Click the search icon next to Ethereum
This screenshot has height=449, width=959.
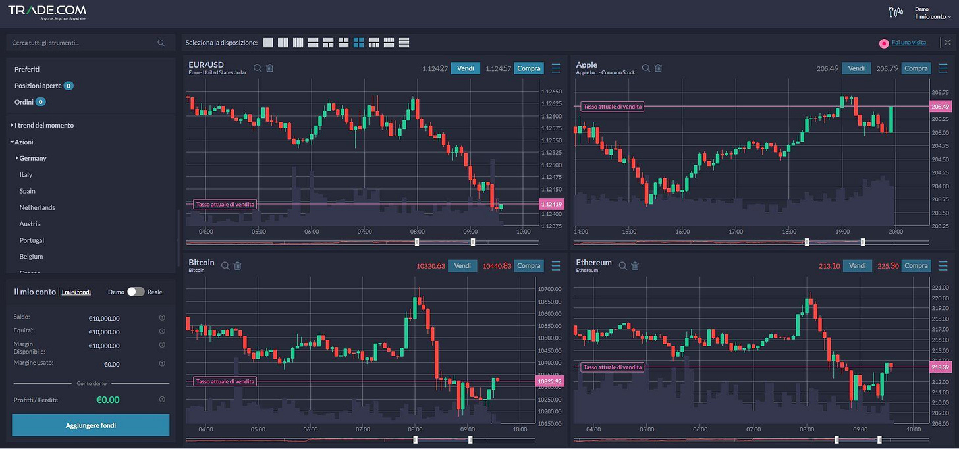point(623,265)
